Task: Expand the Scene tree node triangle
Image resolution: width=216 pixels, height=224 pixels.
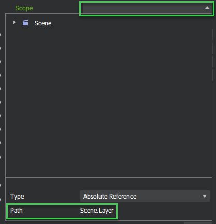Action: tap(14, 22)
